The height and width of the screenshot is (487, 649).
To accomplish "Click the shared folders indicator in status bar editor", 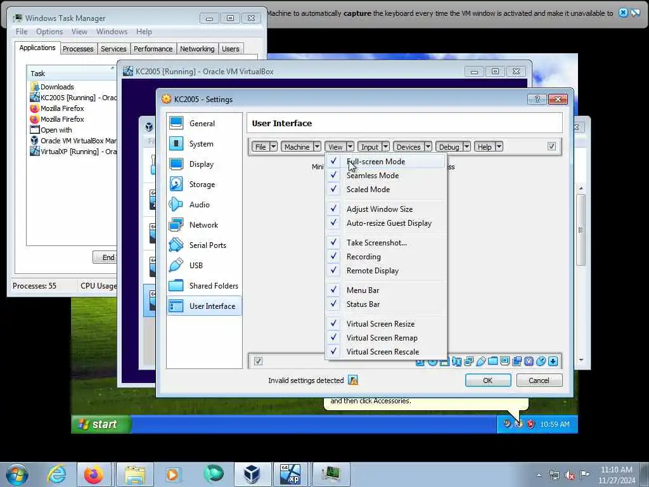I will coord(493,361).
